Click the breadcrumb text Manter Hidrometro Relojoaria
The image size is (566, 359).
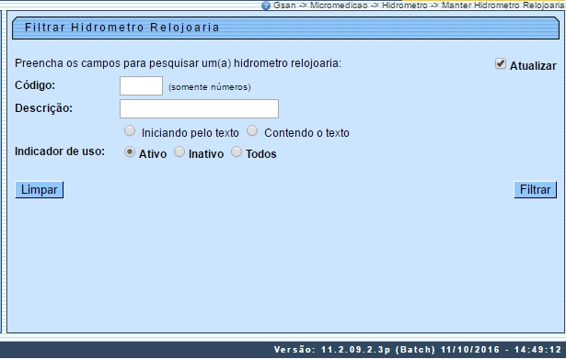click(503, 6)
